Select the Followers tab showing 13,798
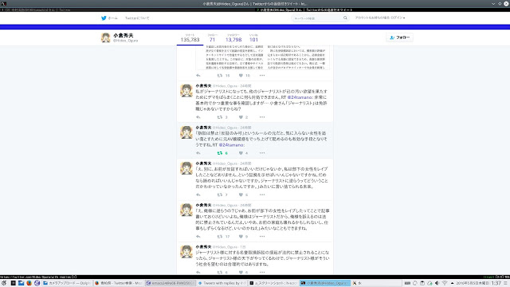Viewport: 510px width, 287px height. click(x=233, y=38)
